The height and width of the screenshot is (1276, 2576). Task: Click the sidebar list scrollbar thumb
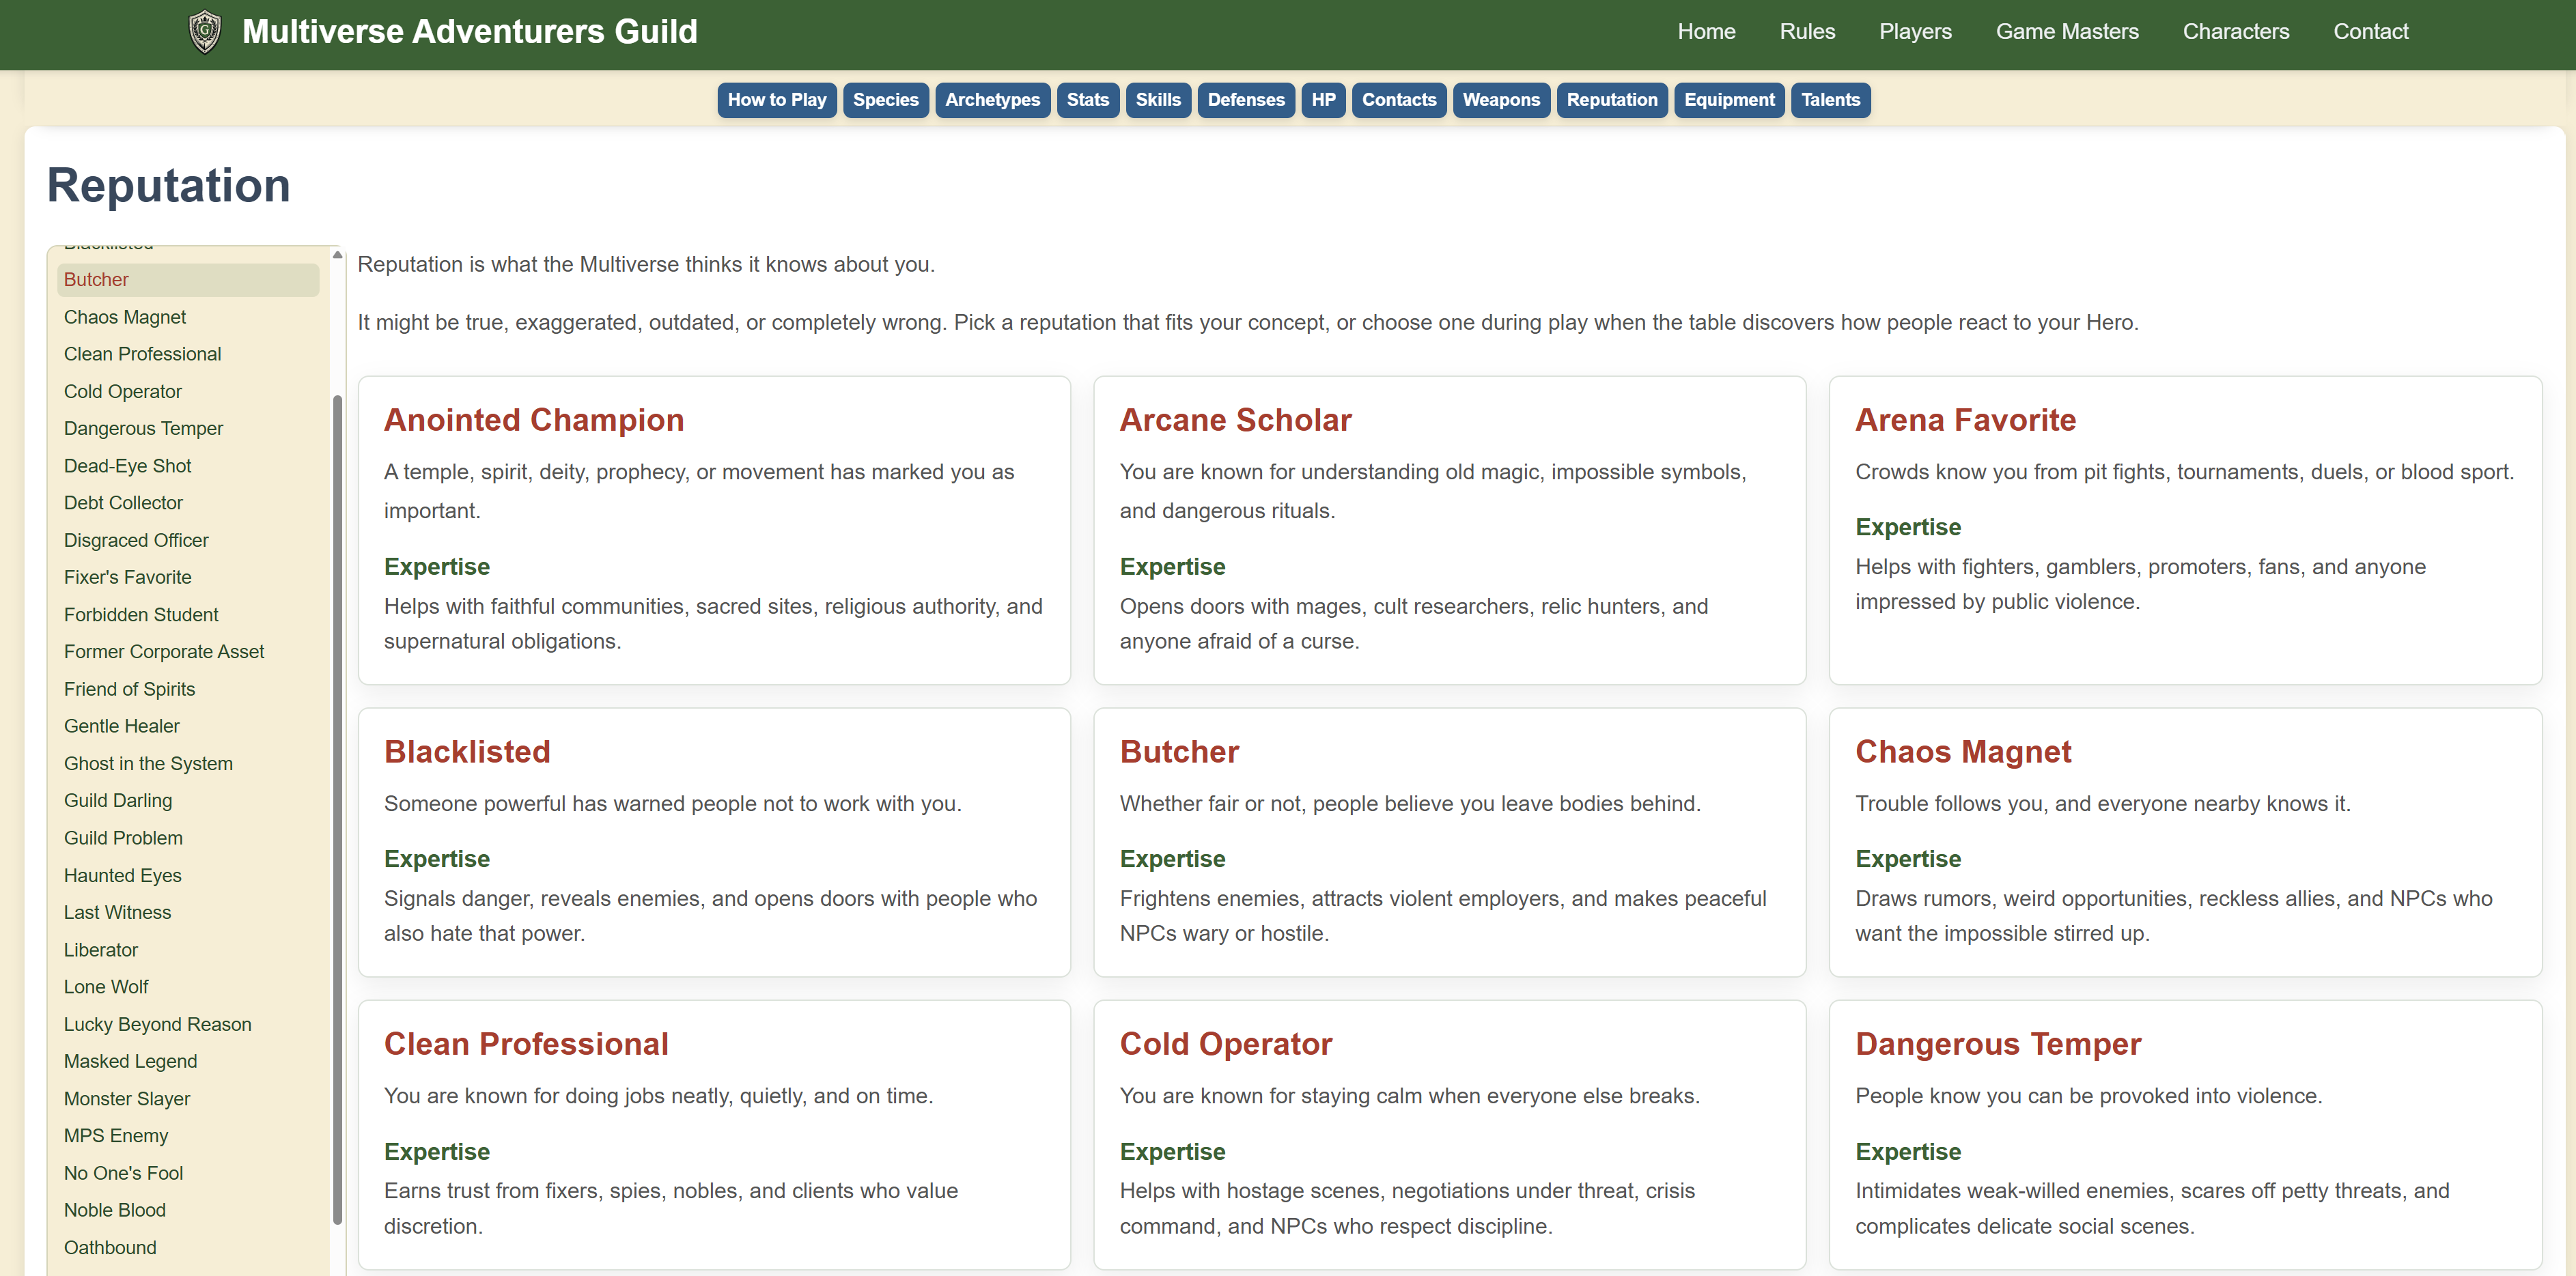click(338, 810)
